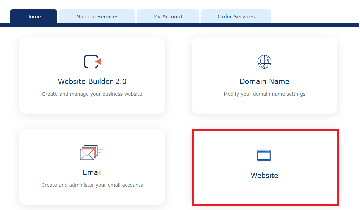The width and height of the screenshot is (360, 210).
Task: Click the Domain Name globe icon
Action: click(264, 62)
